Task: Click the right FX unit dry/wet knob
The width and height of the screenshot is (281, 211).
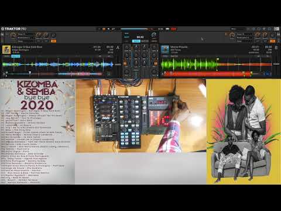Action: pos(232,35)
